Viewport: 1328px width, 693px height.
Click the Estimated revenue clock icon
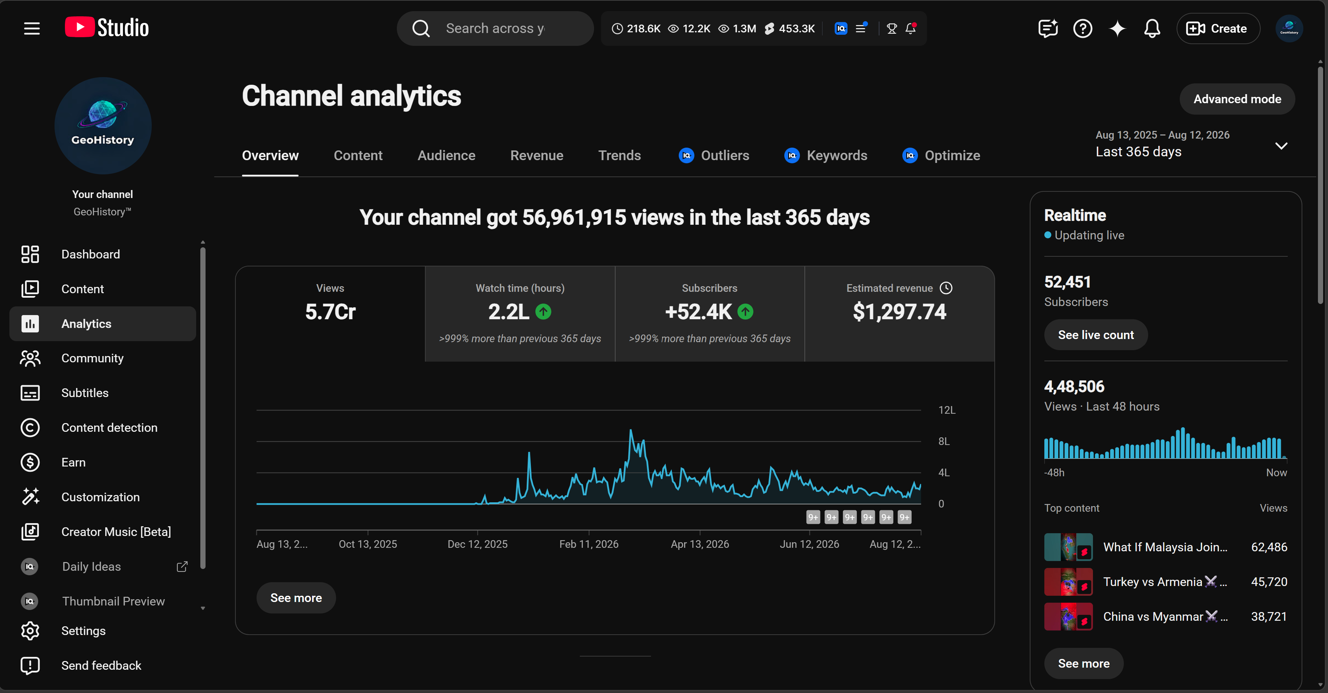click(x=946, y=288)
